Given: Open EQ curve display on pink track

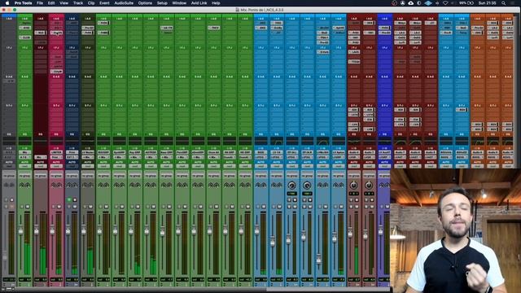Looking at the screenshot, I should pyautogui.click(x=56, y=141).
